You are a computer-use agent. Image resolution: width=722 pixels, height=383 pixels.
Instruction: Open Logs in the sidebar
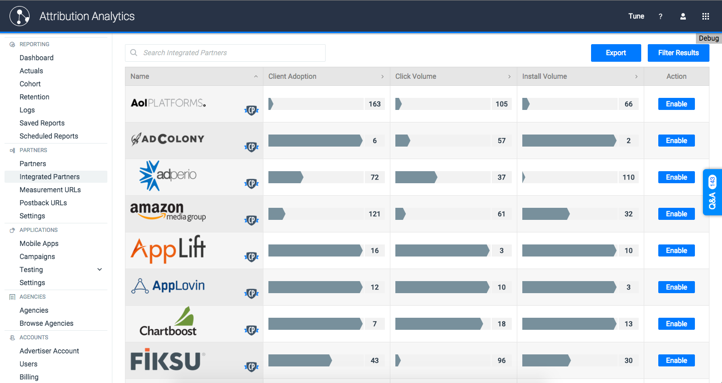pos(27,110)
